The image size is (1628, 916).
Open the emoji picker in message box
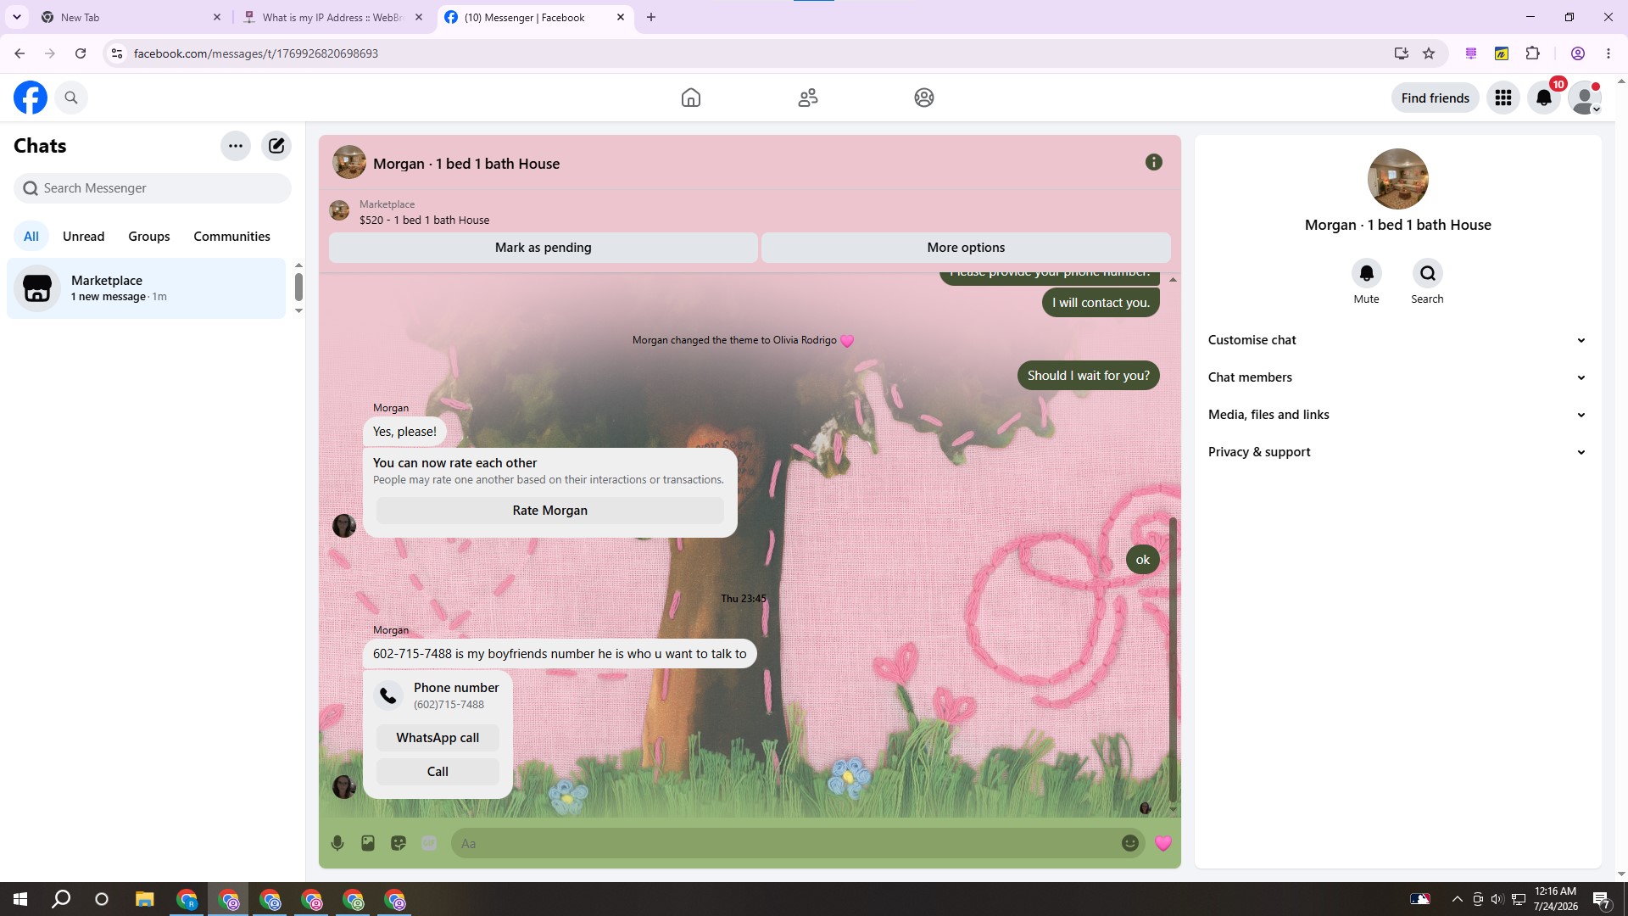1130,843
